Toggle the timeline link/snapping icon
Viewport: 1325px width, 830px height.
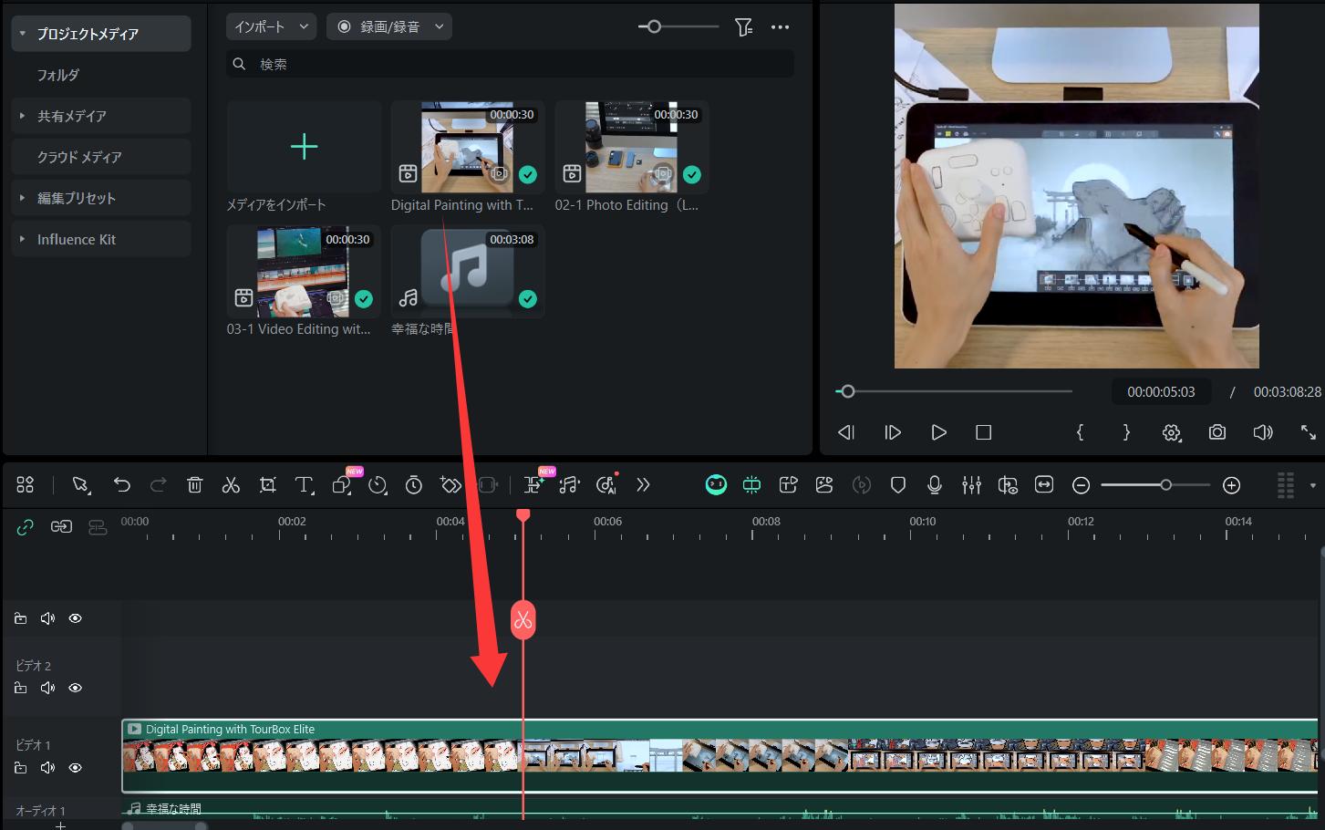click(25, 527)
